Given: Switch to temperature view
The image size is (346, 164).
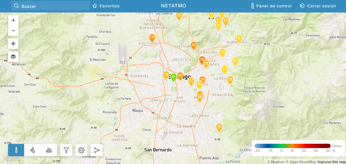Looking at the screenshot, I should pos(16,150).
